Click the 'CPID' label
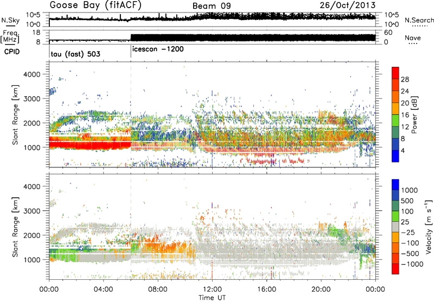 point(12,52)
